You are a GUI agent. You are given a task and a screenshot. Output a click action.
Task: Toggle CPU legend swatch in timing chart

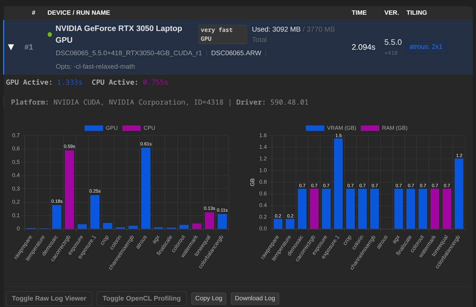point(131,128)
